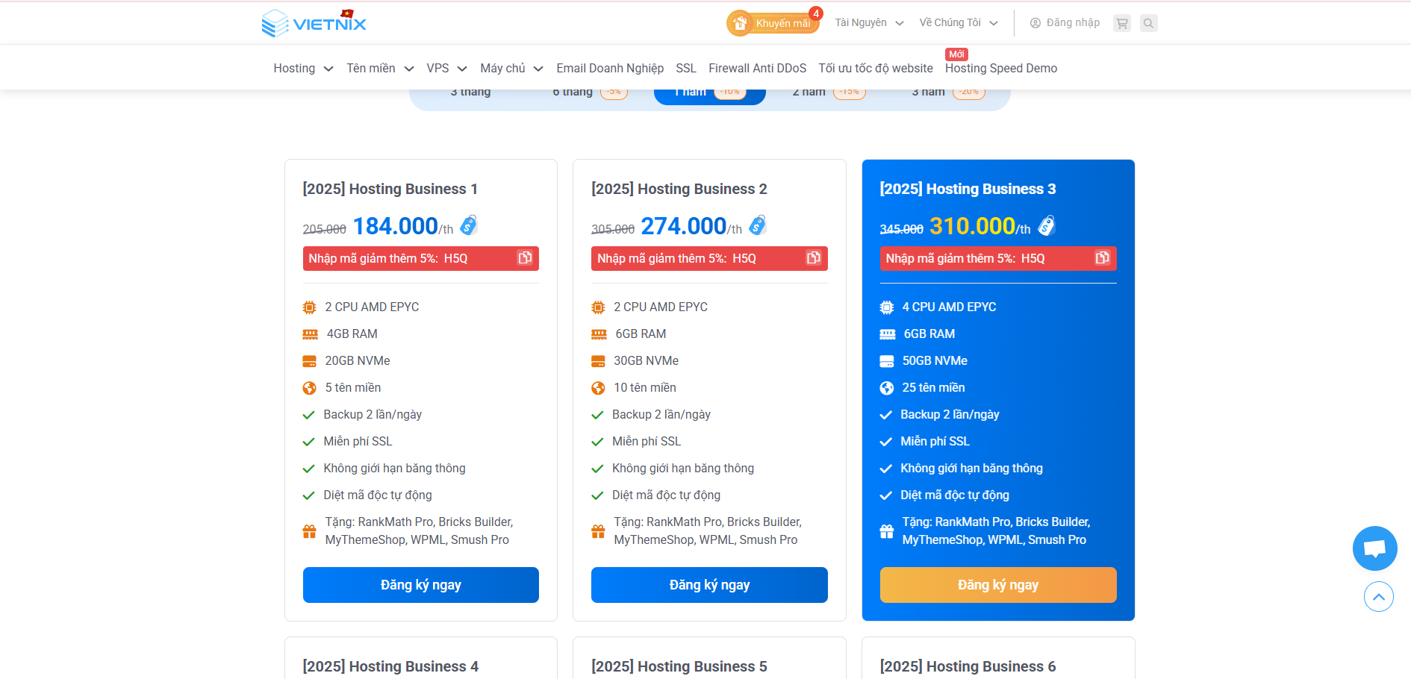Click the Vietnix logo
The image size is (1411, 679).
click(314, 23)
